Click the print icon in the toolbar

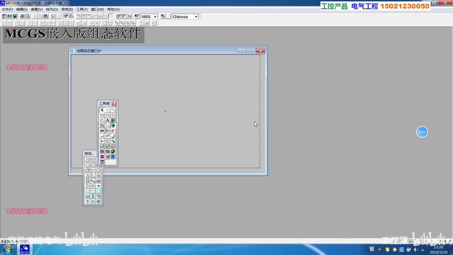pos(22,16)
